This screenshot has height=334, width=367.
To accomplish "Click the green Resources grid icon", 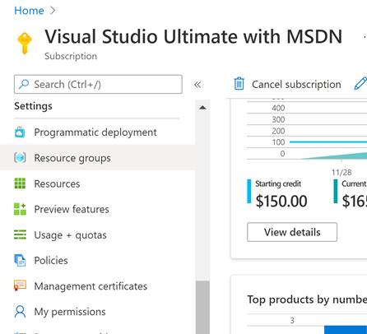I will (20, 183).
